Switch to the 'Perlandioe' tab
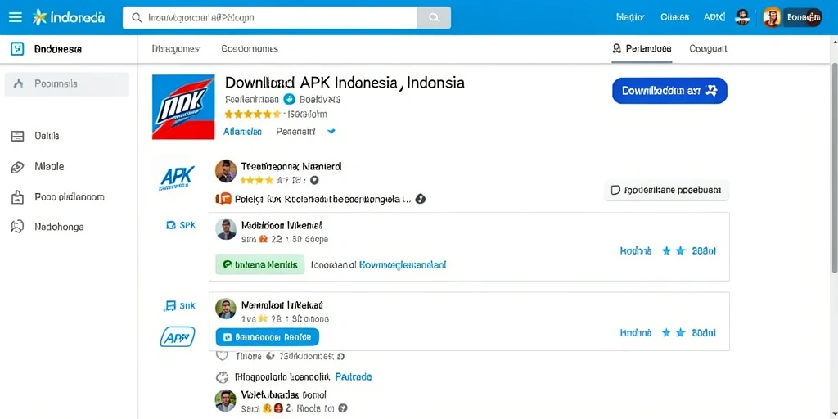The image size is (838, 419). 642,48
